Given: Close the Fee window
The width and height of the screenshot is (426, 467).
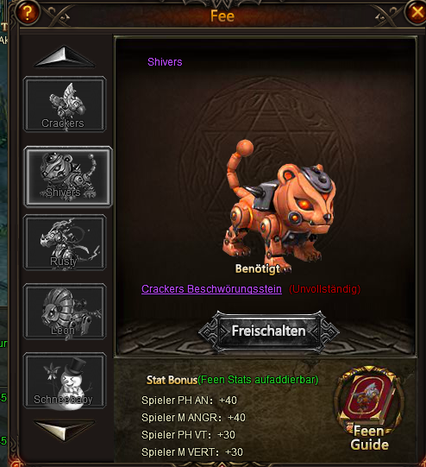Looking at the screenshot, I should (417, 12).
